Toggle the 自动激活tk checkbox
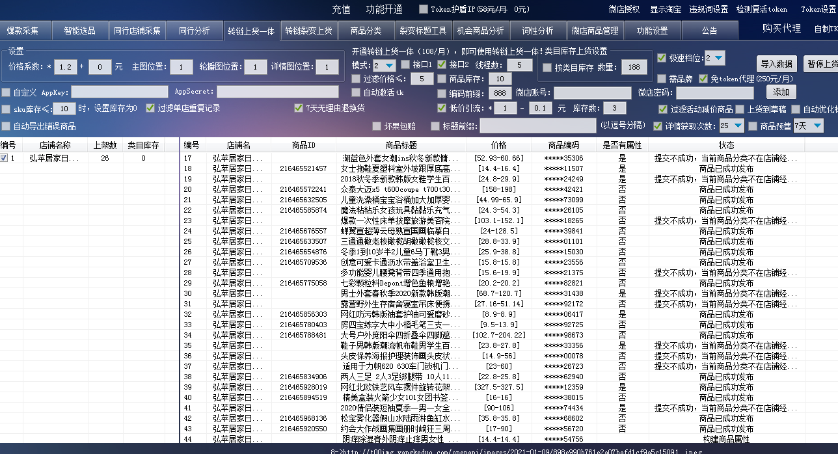Viewport: 838px width, 454px height. pyautogui.click(x=355, y=92)
